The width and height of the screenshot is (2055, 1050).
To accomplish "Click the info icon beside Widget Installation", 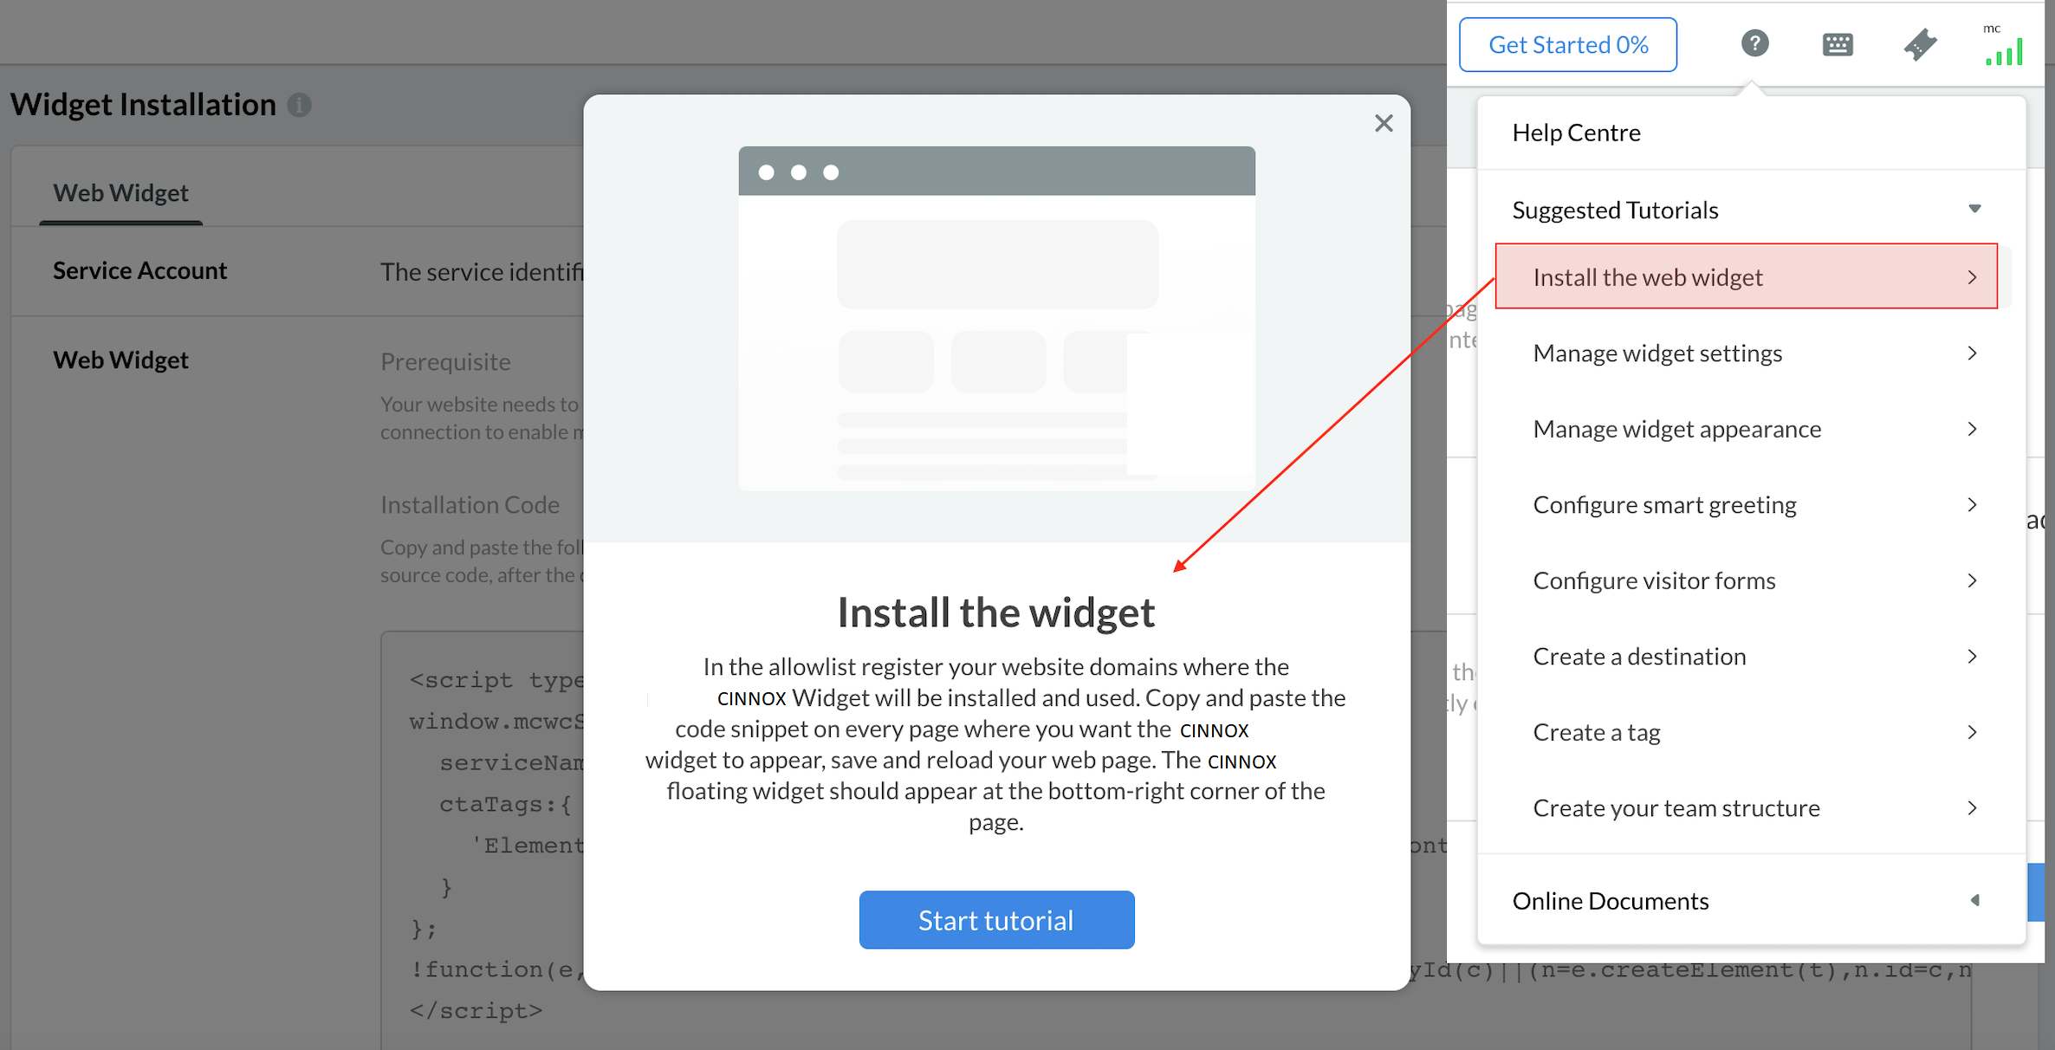I will (300, 105).
